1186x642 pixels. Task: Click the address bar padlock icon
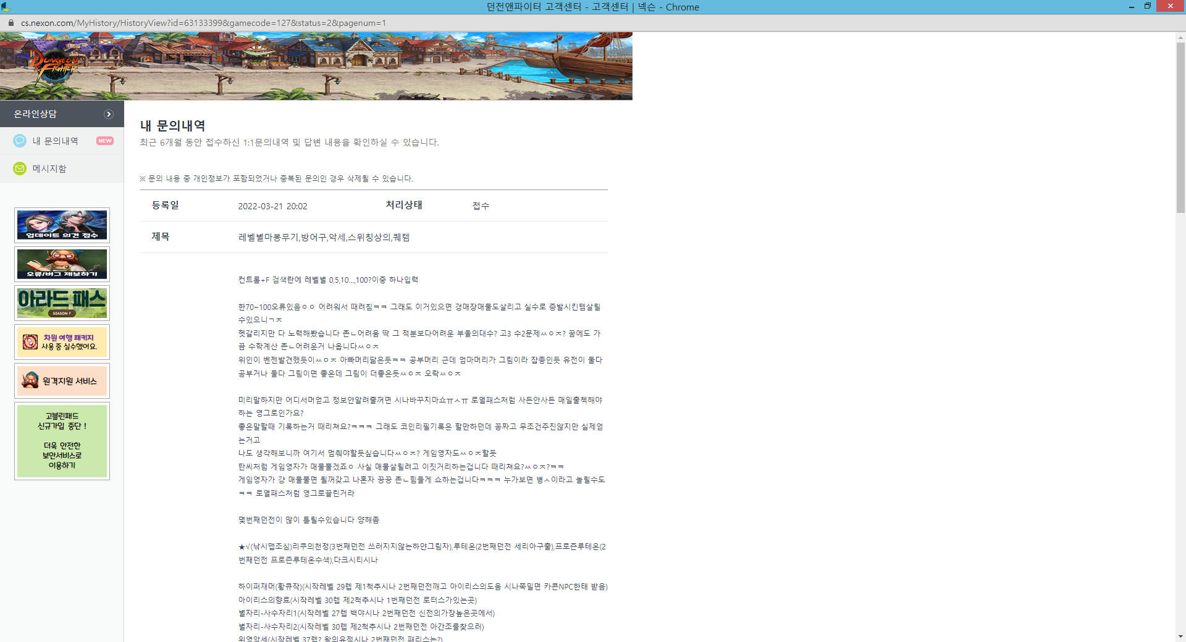pos(11,23)
